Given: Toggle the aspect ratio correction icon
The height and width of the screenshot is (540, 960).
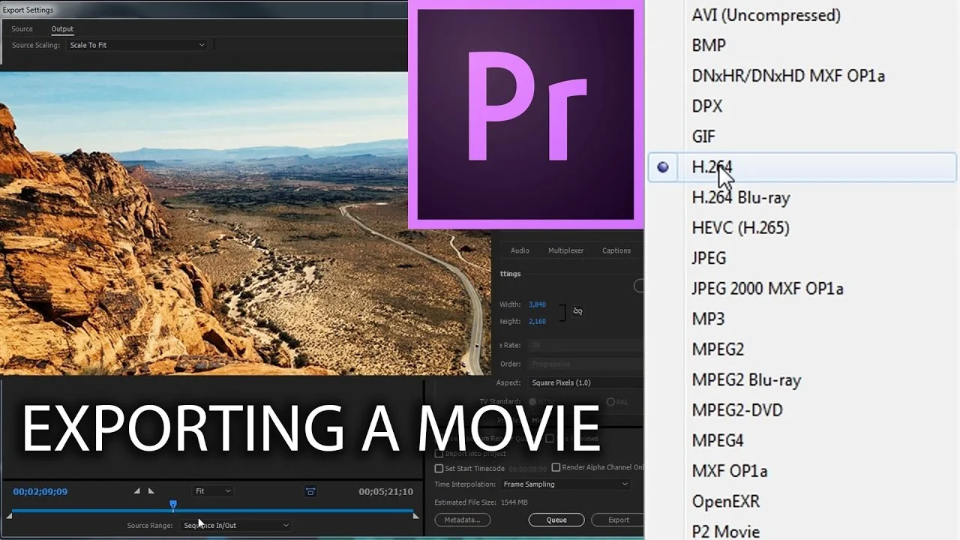Looking at the screenshot, I should (x=310, y=491).
